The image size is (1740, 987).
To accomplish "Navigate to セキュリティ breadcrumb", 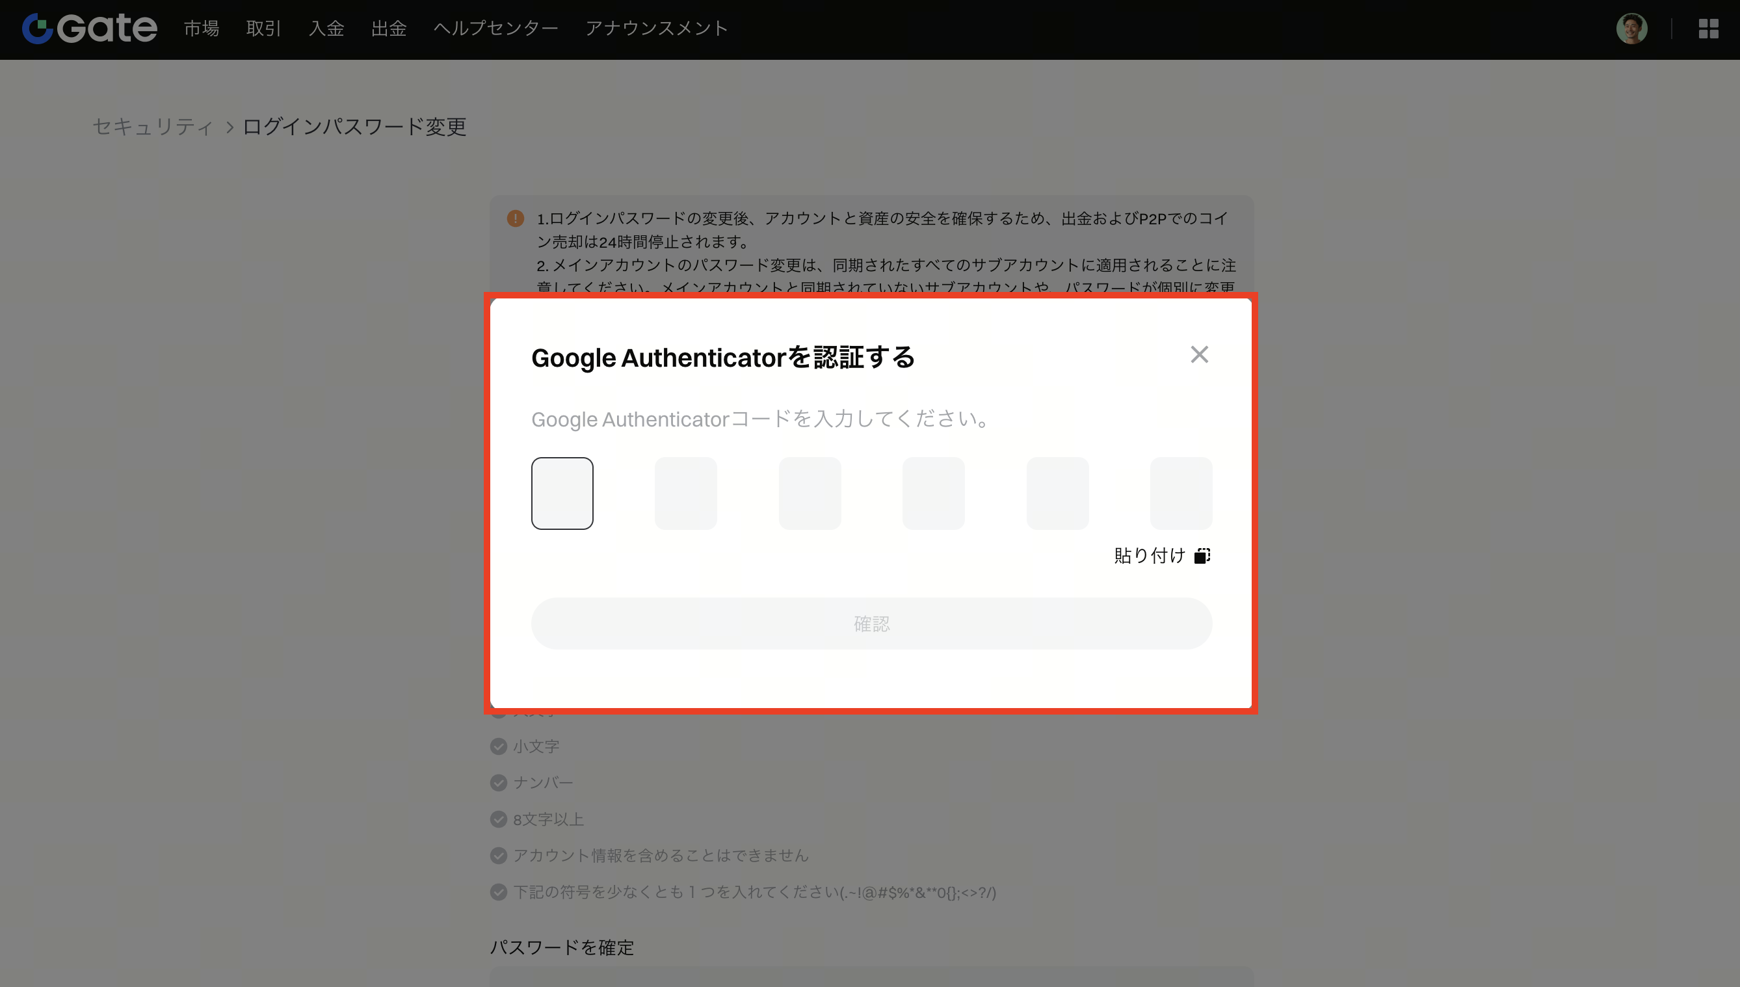I will pos(153,127).
